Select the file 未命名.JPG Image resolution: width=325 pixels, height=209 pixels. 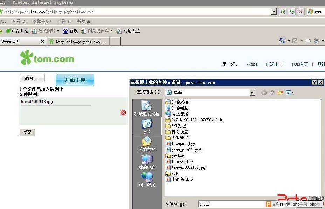pyautogui.click(x=180, y=179)
